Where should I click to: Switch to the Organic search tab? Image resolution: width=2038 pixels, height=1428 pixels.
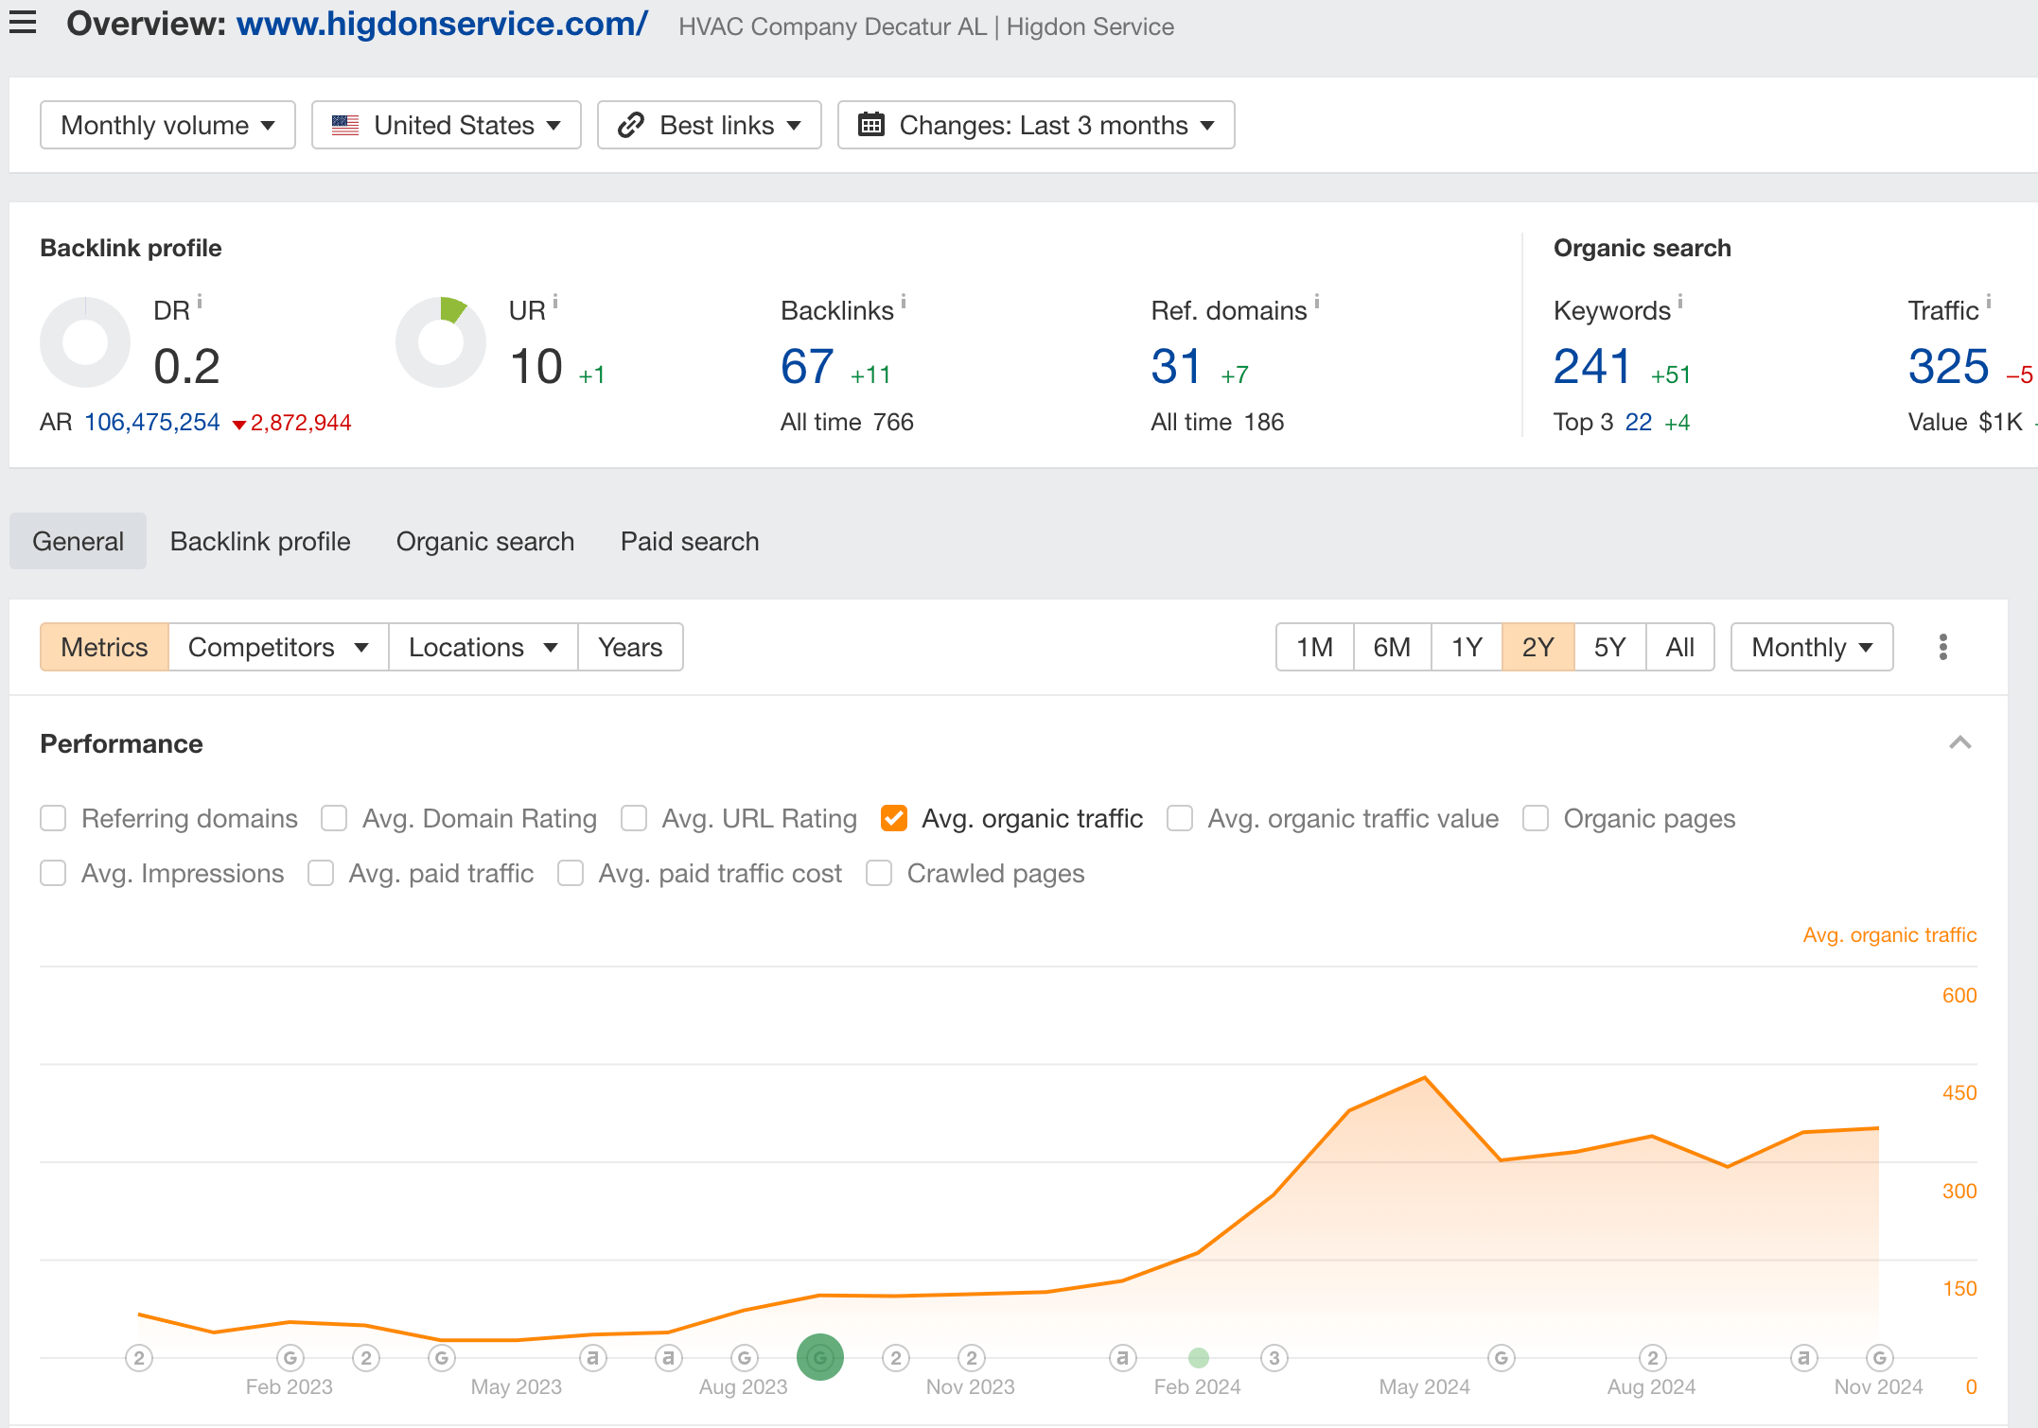click(485, 541)
